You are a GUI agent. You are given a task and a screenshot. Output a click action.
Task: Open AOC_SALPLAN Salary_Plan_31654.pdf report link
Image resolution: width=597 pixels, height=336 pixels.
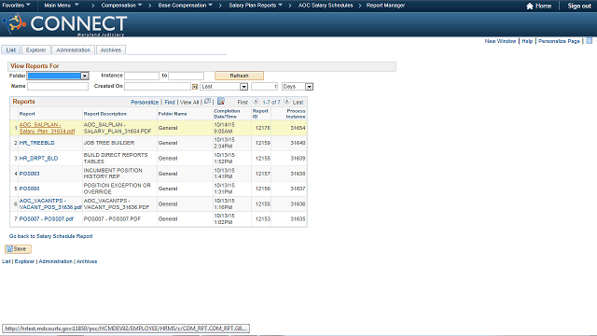coord(48,128)
